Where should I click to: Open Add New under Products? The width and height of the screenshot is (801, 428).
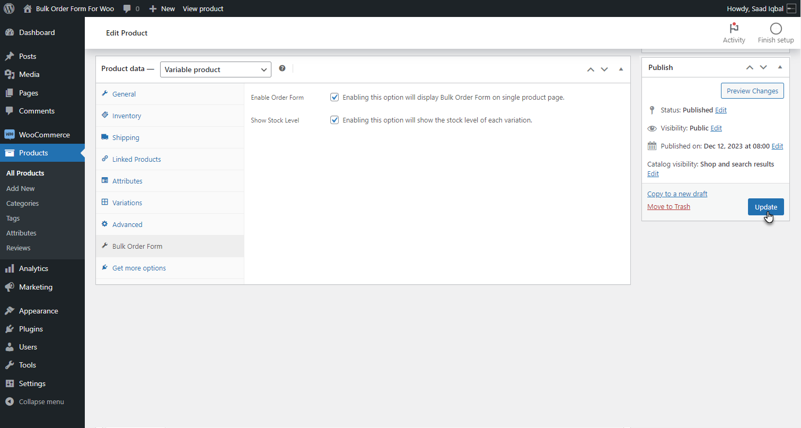click(21, 188)
